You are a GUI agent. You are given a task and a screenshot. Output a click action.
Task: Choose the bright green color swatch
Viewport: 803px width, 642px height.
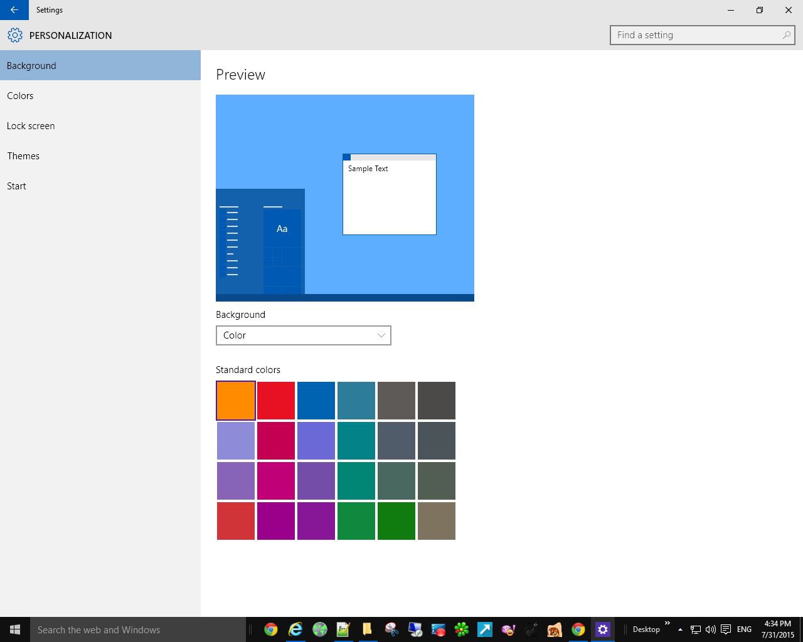pos(396,521)
